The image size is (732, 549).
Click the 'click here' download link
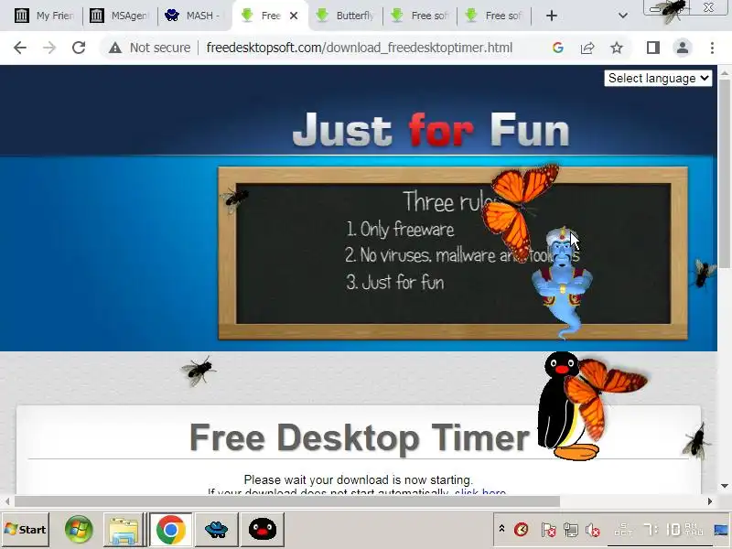479,491
